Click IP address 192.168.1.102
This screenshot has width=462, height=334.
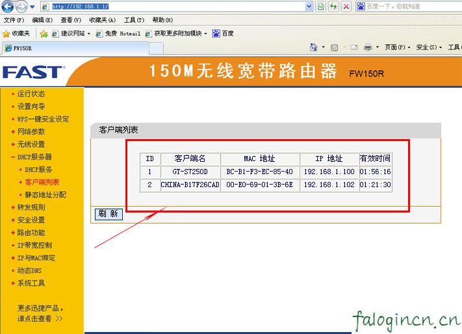point(329,185)
